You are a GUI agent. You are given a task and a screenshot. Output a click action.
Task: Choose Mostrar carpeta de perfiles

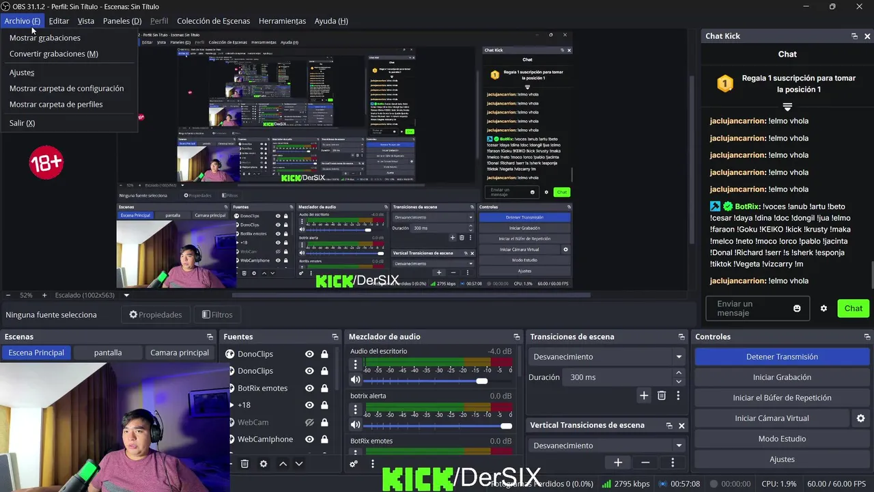(56, 104)
